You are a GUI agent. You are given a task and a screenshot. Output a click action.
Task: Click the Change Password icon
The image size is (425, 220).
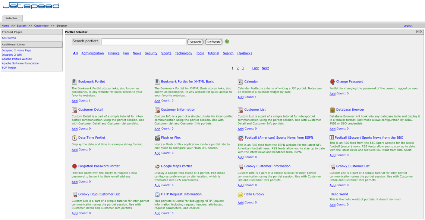[x=332, y=82]
